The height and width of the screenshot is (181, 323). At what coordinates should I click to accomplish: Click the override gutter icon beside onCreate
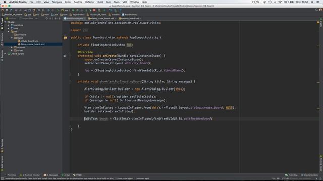coord(65,56)
